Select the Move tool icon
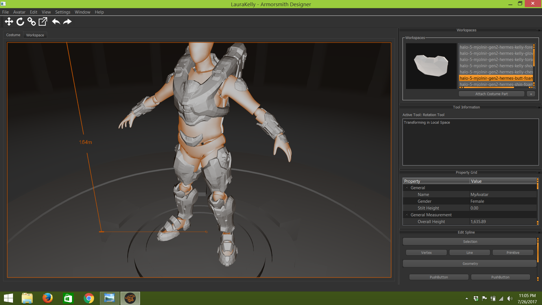This screenshot has height=305, width=542. tap(9, 22)
